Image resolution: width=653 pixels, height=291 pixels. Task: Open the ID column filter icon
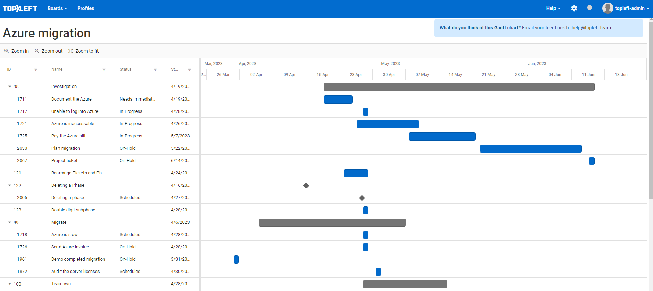click(35, 70)
